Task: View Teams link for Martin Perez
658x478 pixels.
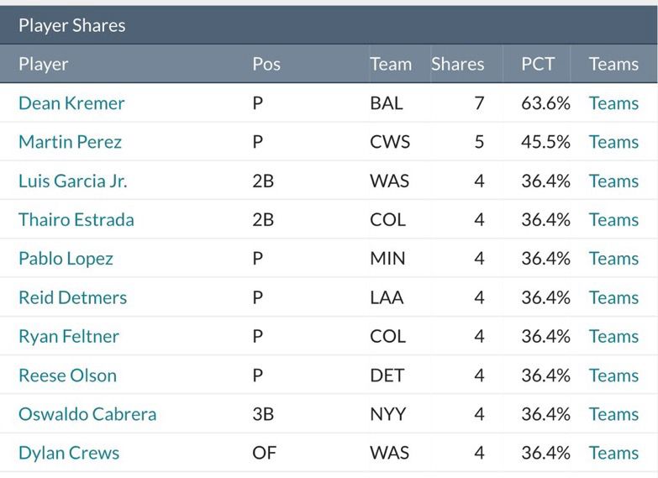Action: [613, 142]
